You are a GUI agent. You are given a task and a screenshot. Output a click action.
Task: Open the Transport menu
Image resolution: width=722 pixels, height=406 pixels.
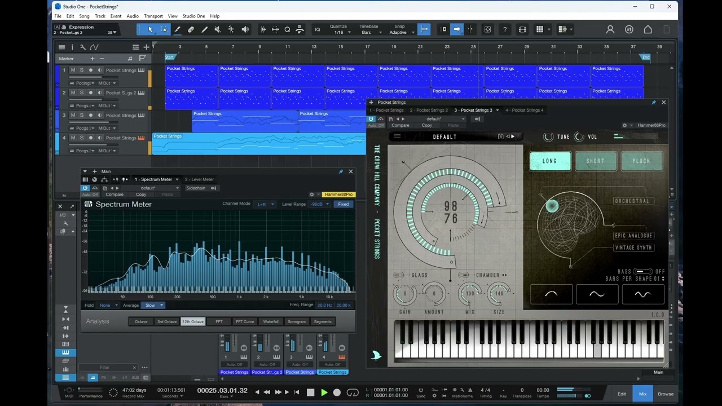[153, 16]
